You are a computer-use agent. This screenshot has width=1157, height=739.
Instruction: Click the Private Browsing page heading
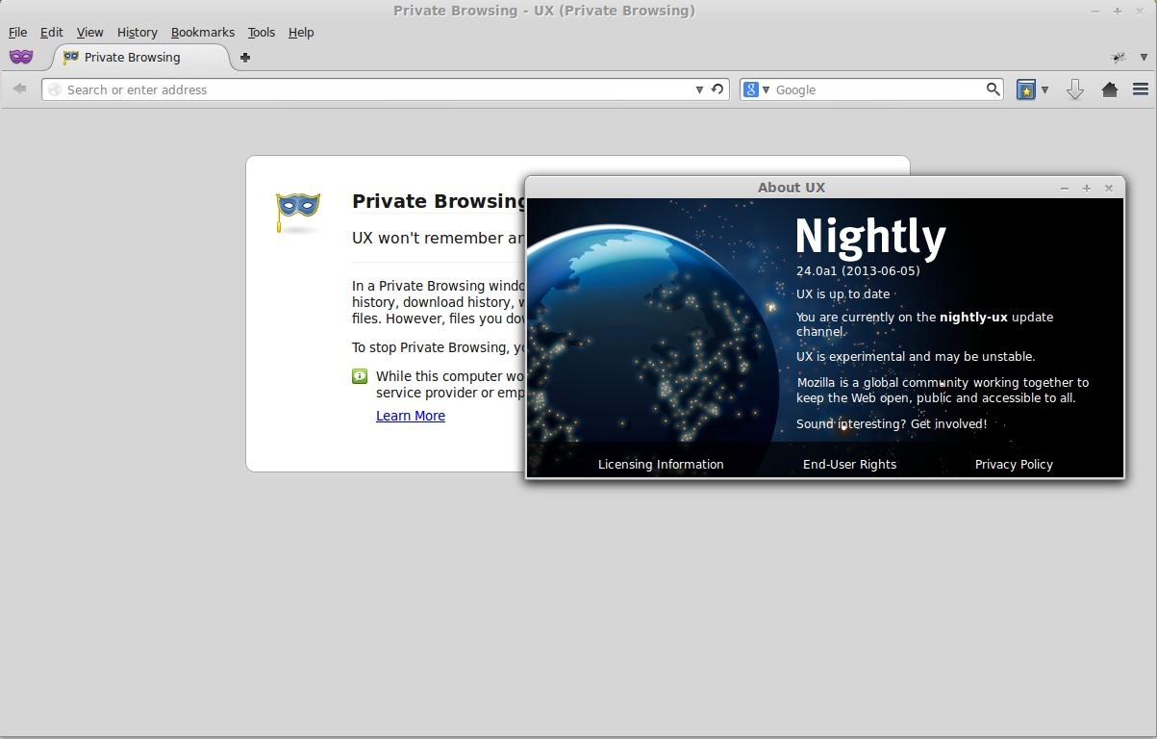pyautogui.click(x=440, y=201)
